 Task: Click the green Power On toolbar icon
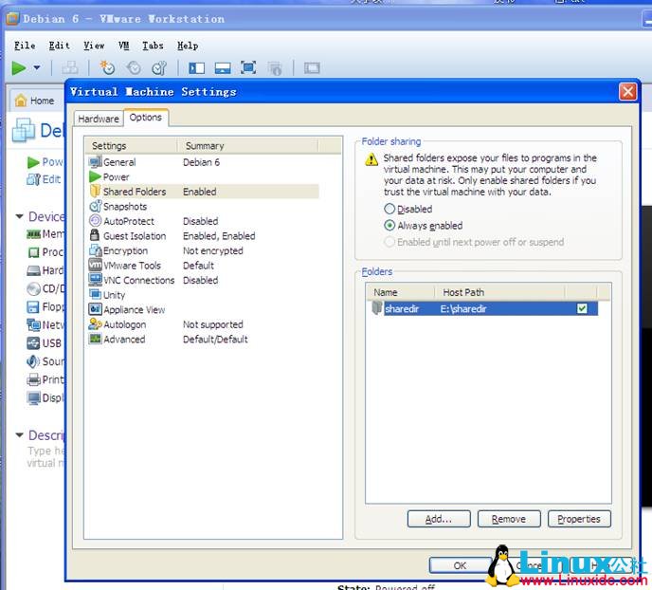click(19, 67)
